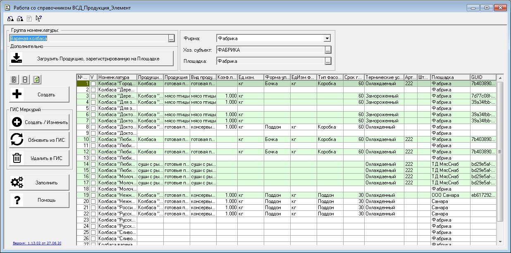Image resolution: width=511 pixels, height=253 pixels.
Task: Click the GUID column header
Action: [483, 77]
